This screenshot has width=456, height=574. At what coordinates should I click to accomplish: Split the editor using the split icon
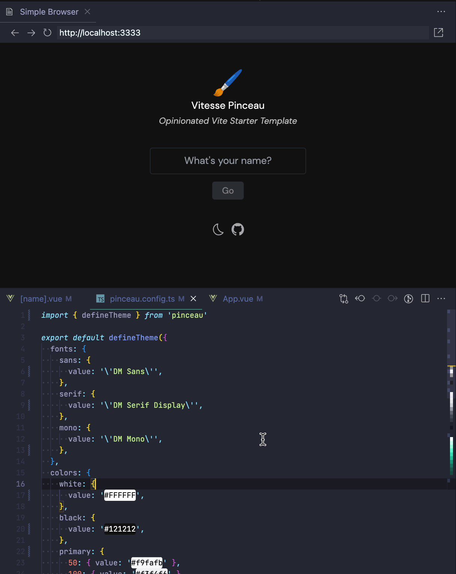[425, 299]
